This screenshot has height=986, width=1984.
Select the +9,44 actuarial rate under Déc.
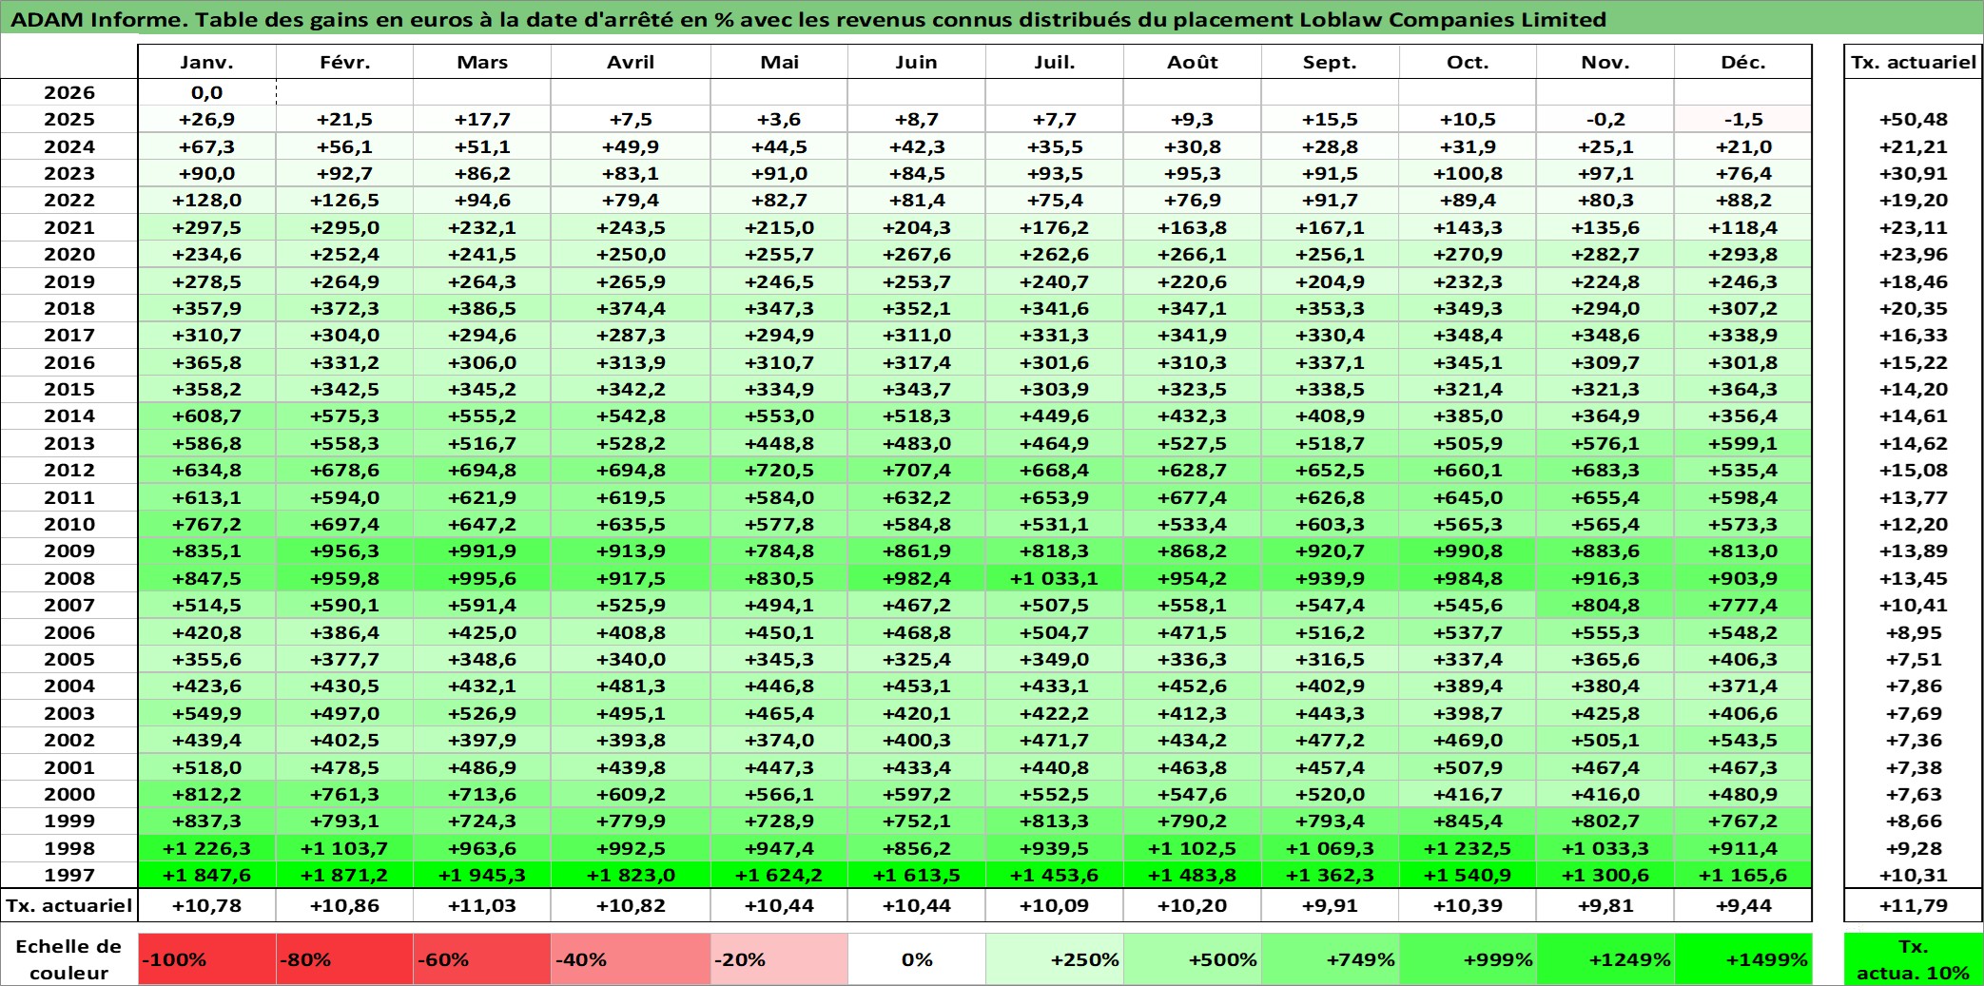tap(1743, 905)
